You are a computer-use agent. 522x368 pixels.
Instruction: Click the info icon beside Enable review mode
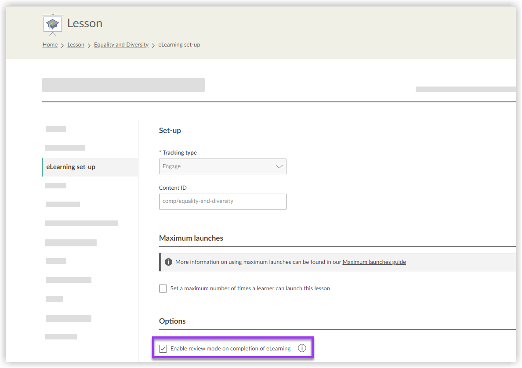click(302, 348)
